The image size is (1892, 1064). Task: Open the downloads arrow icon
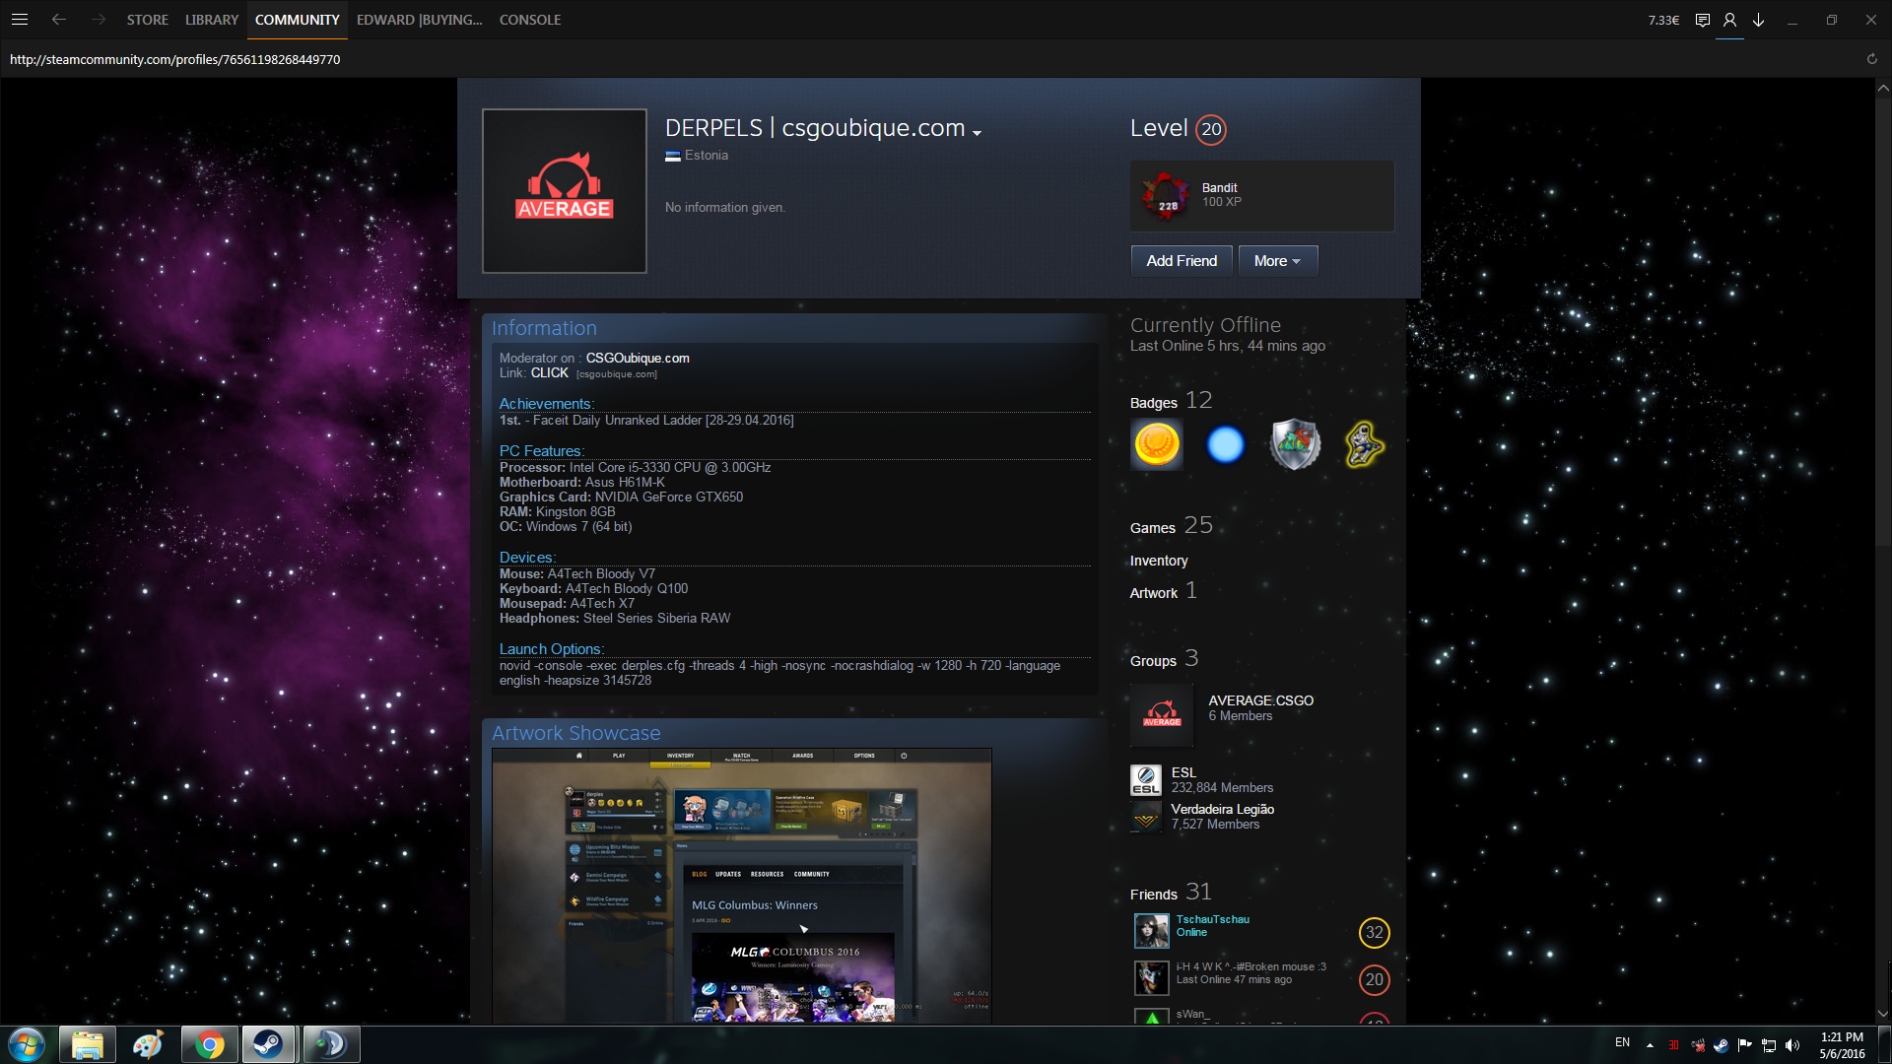pos(1758,20)
